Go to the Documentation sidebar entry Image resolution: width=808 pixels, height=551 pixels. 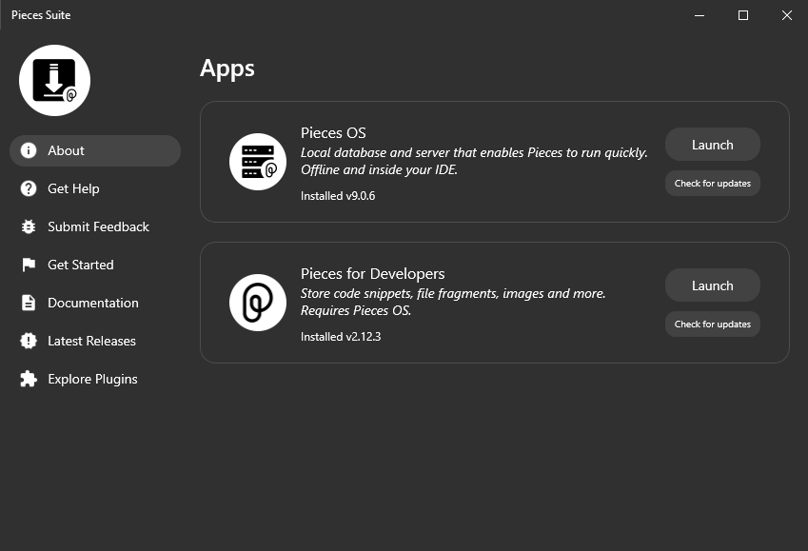(x=93, y=303)
